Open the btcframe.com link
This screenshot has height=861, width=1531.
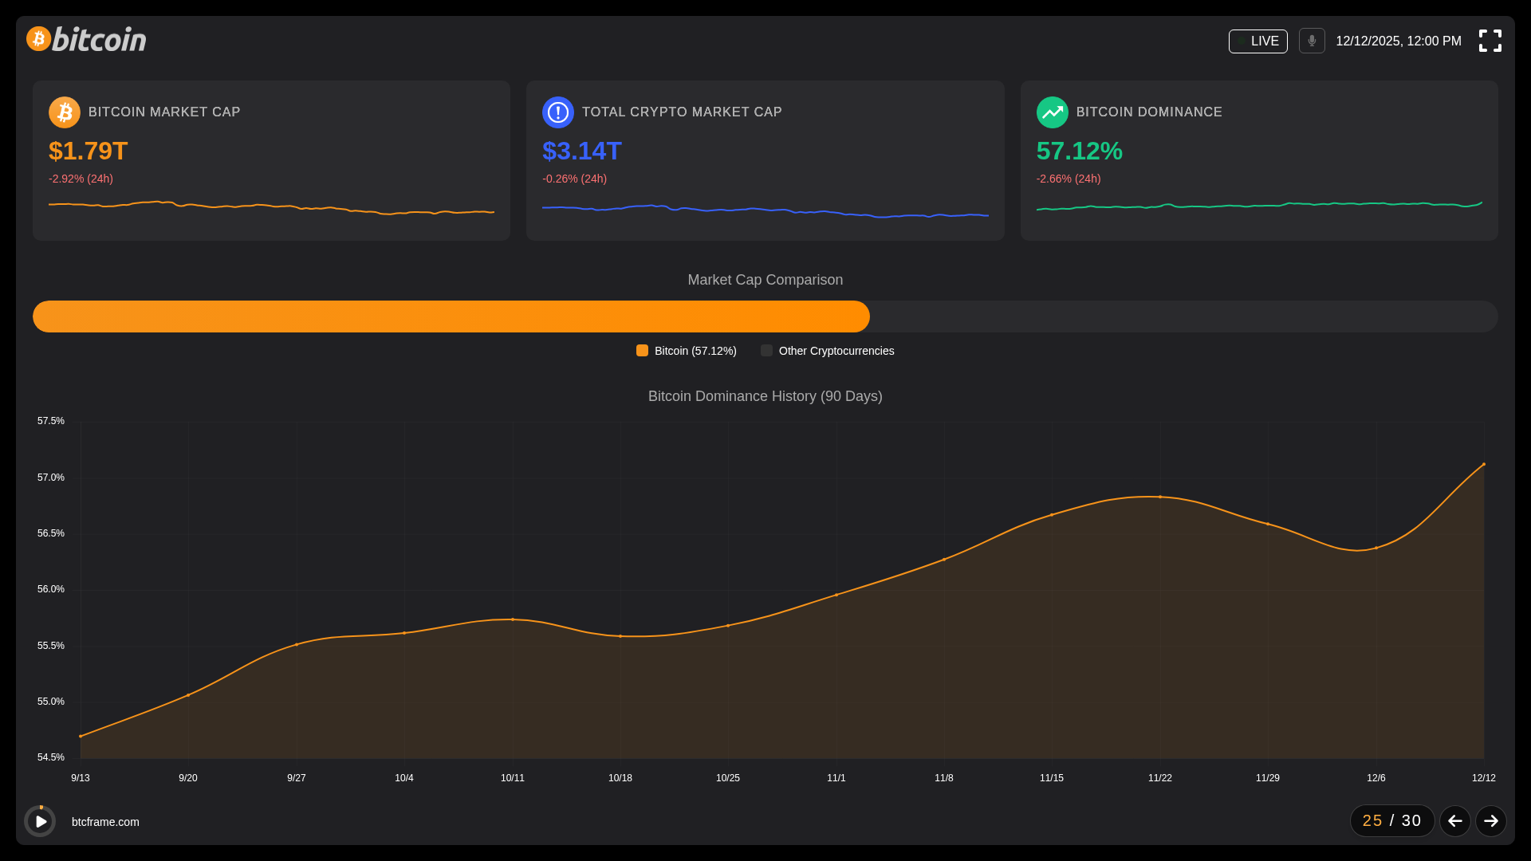(105, 822)
